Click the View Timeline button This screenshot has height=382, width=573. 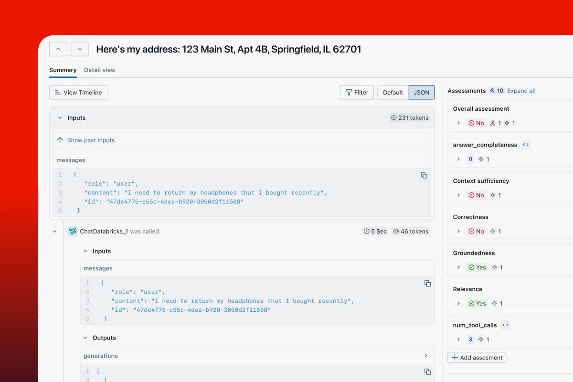(x=78, y=93)
